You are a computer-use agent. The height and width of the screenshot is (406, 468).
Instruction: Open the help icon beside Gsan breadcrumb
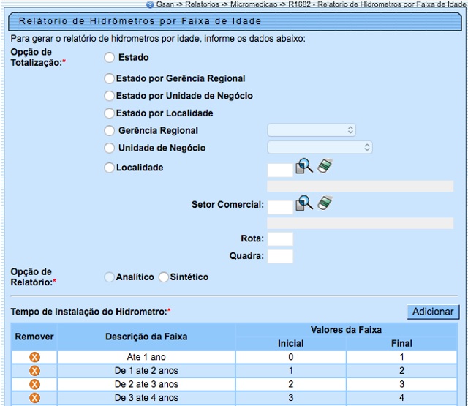150,4
